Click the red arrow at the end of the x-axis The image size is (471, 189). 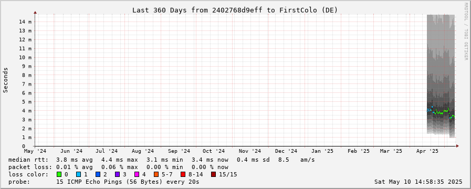tap(457, 146)
